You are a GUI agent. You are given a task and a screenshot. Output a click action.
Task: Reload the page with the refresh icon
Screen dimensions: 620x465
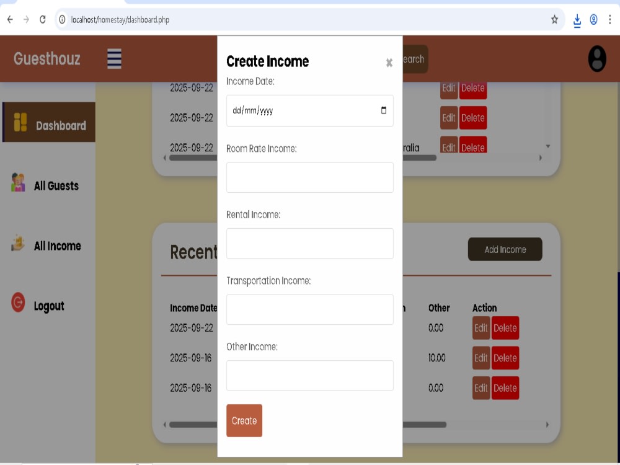click(42, 19)
